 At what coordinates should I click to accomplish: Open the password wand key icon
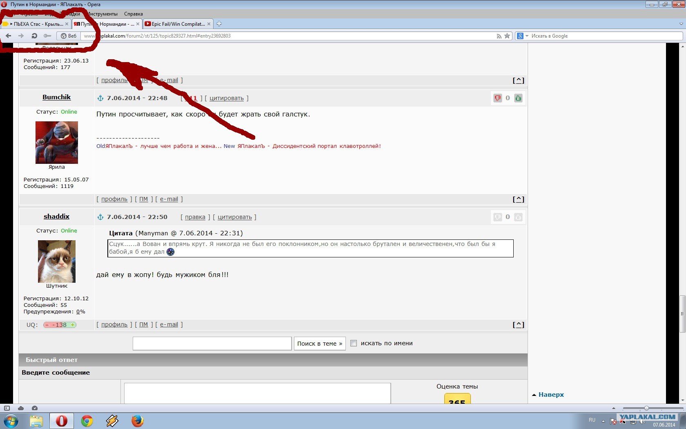tap(47, 36)
